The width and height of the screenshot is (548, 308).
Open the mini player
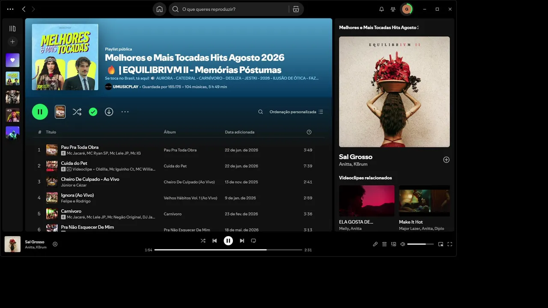tap(441, 244)
